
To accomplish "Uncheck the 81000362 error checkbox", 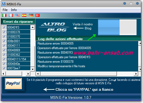I will 4,54.
